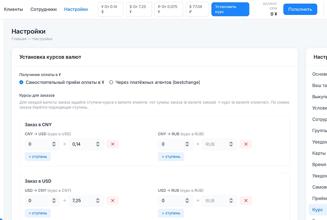Viewport: 327px width, 220px height.
Task: Click the Главная breadcrumb link
Action: click(x=19, y=39)
